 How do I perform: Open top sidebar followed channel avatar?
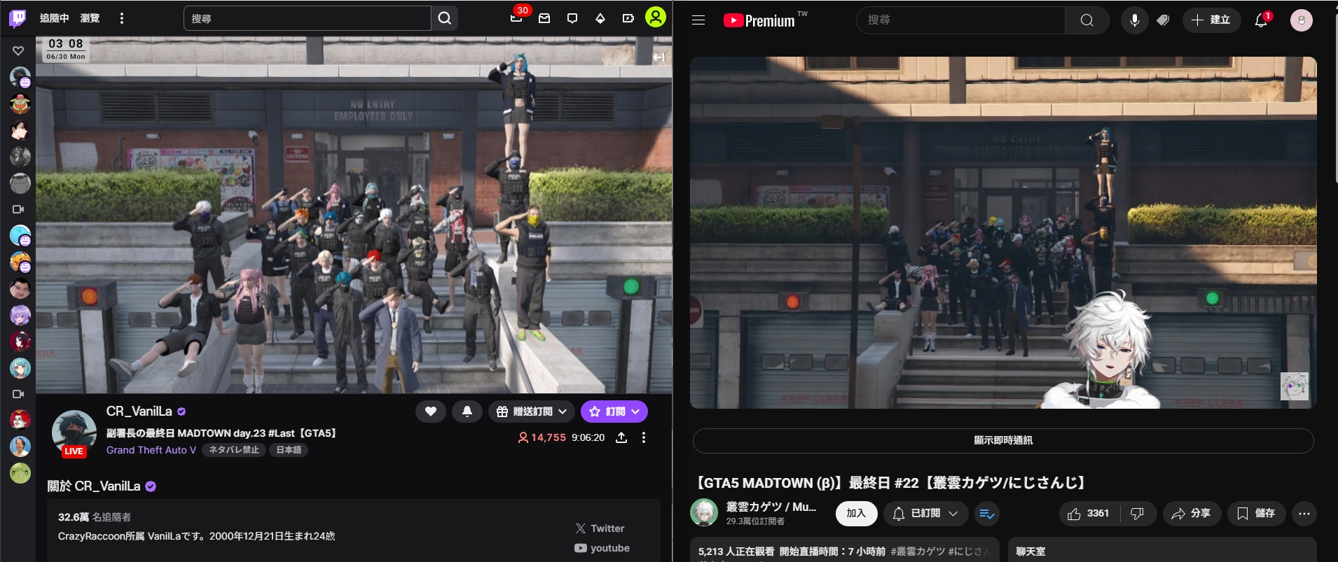click(x=20, y=76)
